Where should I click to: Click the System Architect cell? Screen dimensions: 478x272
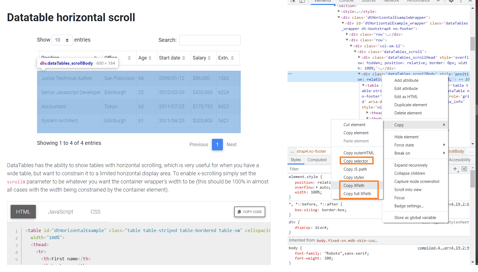(x=71, y=121)
